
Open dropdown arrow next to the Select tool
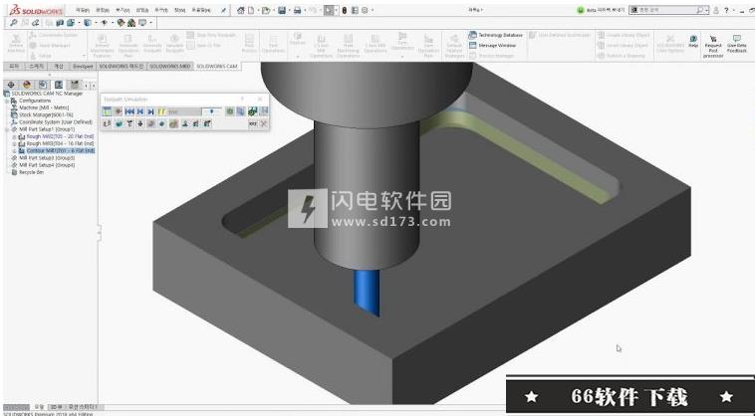336,11
